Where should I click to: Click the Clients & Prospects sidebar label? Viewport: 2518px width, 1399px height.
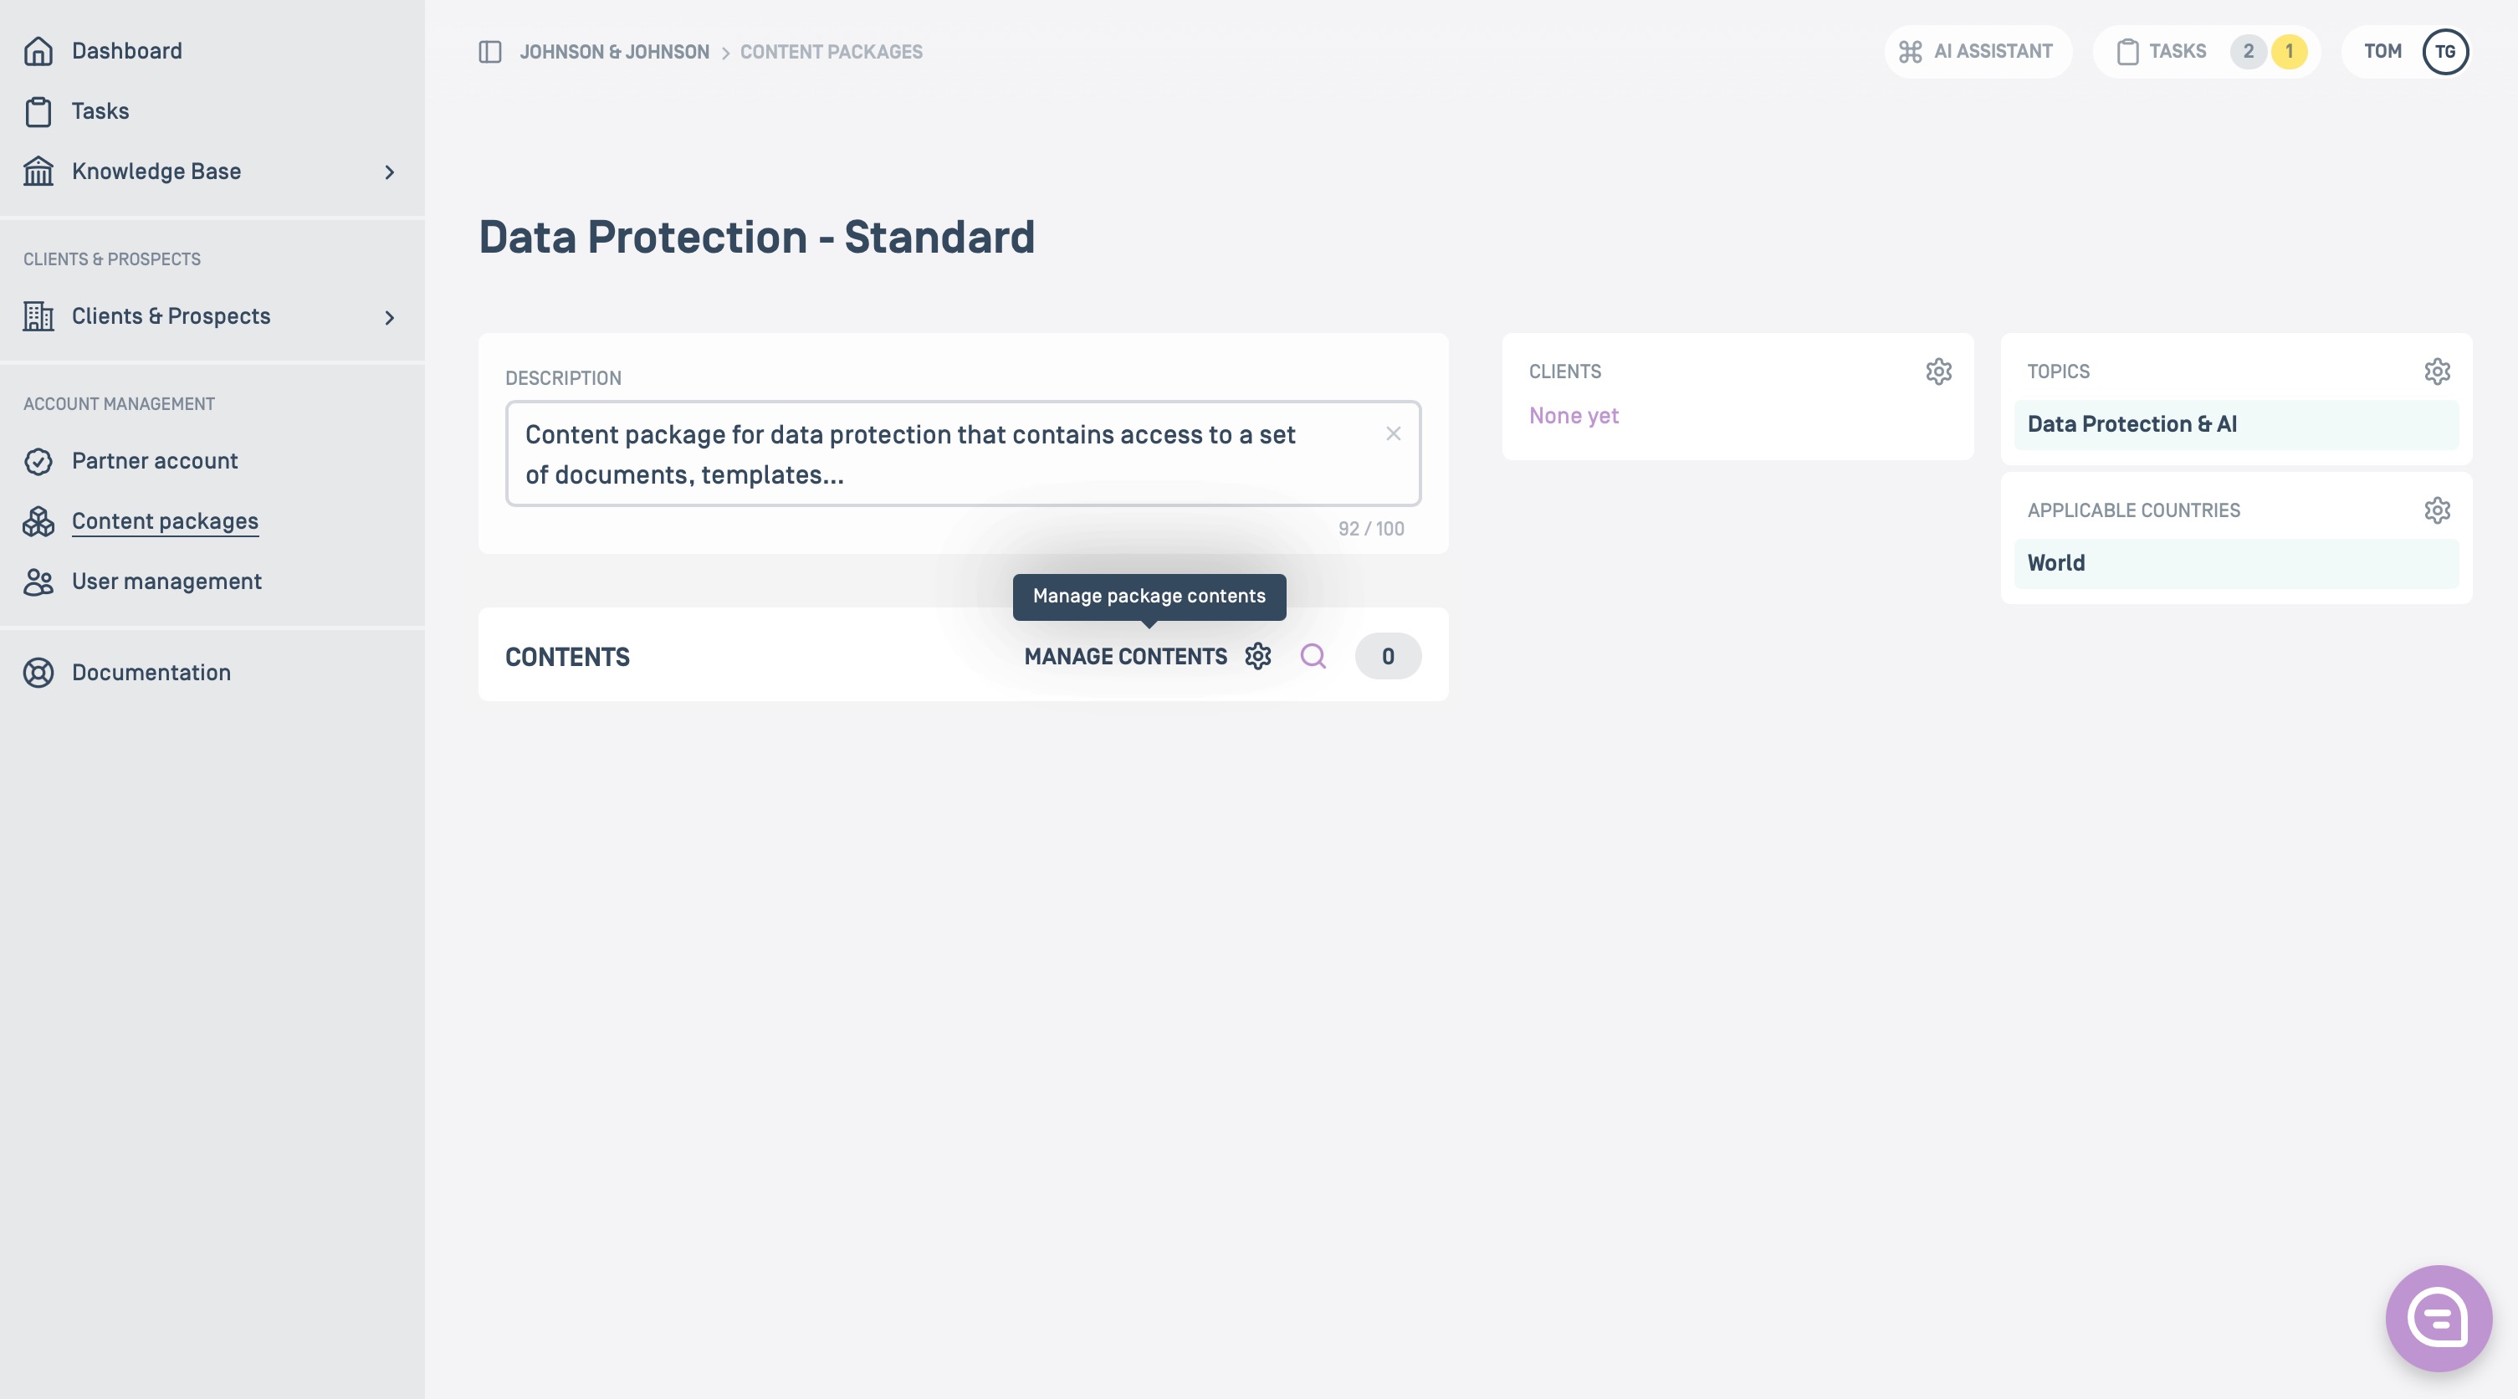(171, 315)
